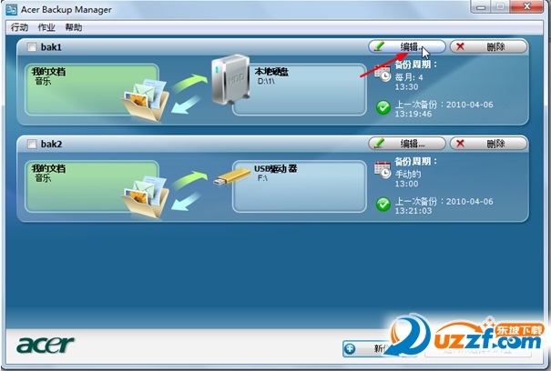The width and height of the screenshot is (551, 371).
Task: Open the 作业 menu
Action: (46, 27)
